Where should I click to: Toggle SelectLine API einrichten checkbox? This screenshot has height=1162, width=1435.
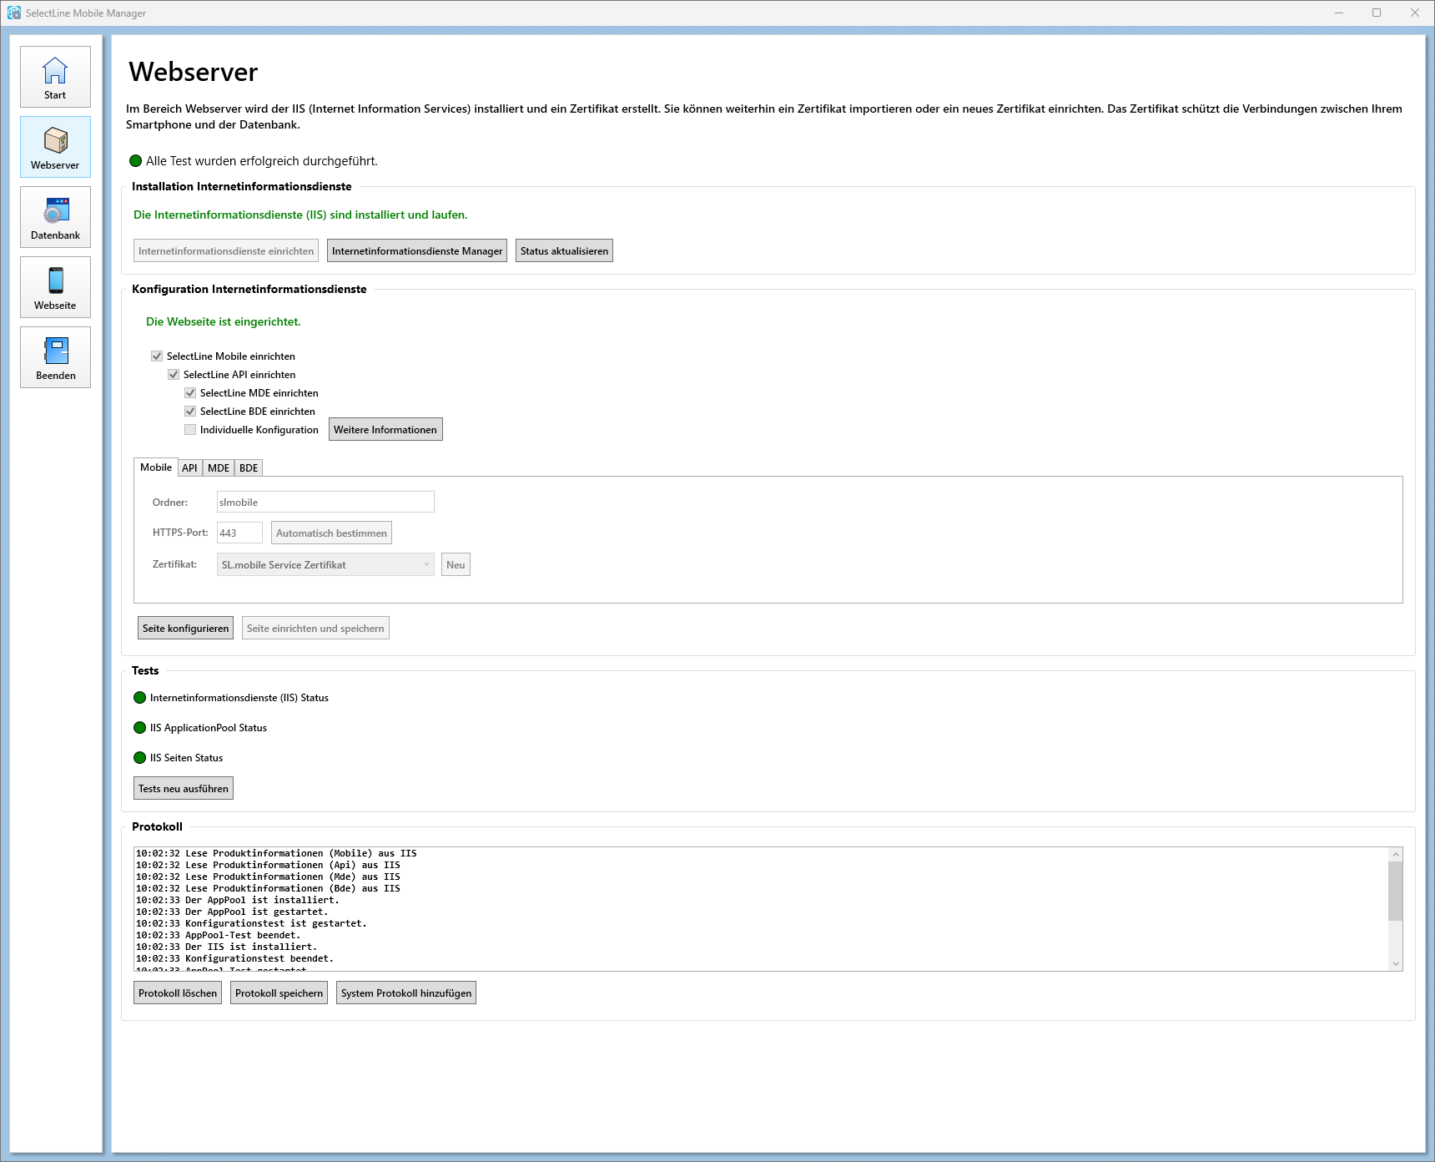point(174,375)
